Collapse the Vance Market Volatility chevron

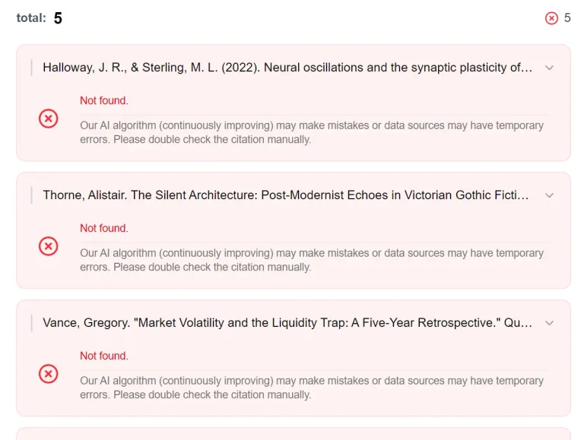pyautogui.click(x=550, y=323)
